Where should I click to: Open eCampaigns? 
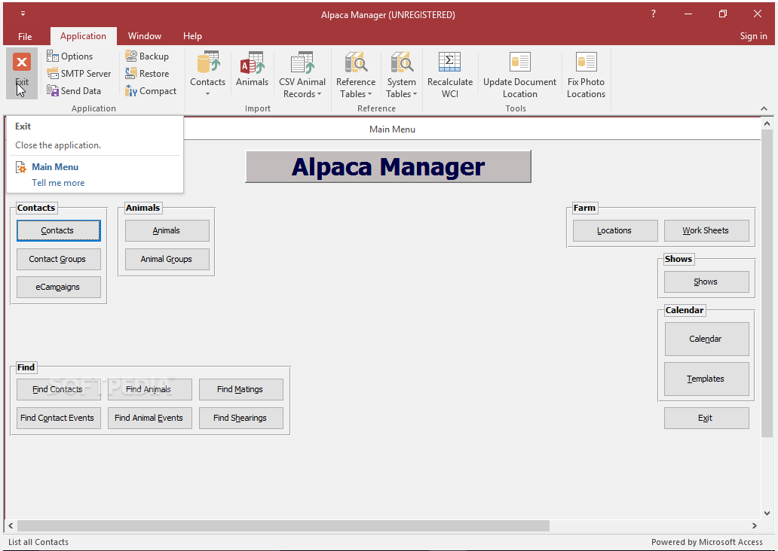(x=59, y=288)
